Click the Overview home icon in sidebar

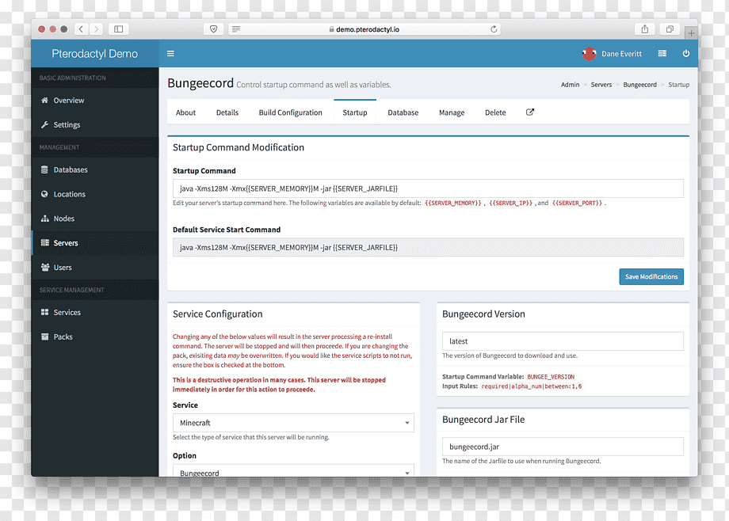click(x=44, y=100)
